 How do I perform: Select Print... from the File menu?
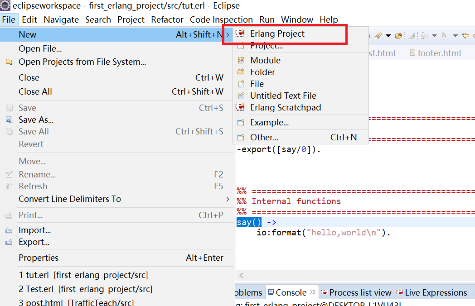pos(117,215)
